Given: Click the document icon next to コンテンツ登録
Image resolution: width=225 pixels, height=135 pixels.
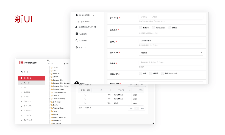Looking at the screenshot, I should coord(77,15).
